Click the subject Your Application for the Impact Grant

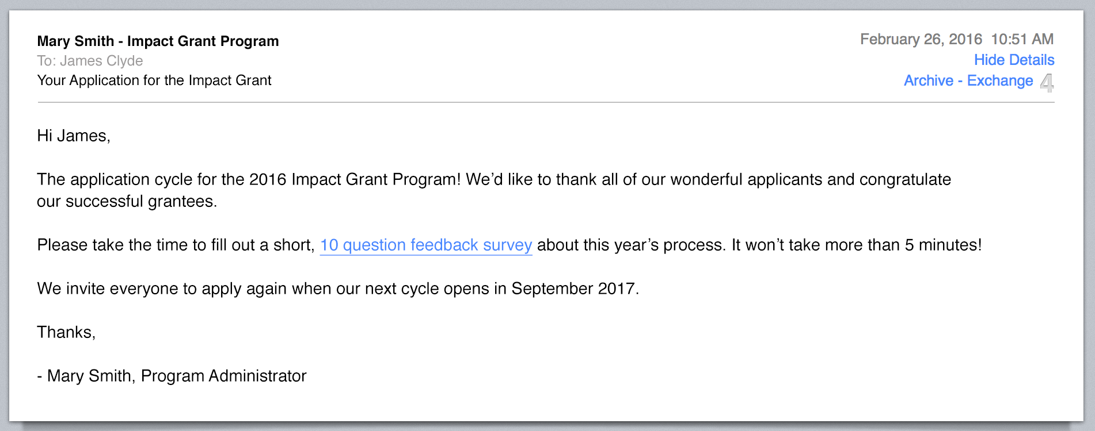click(154, 80)
